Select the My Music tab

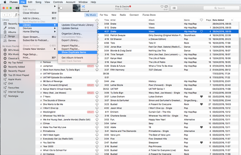91,15
